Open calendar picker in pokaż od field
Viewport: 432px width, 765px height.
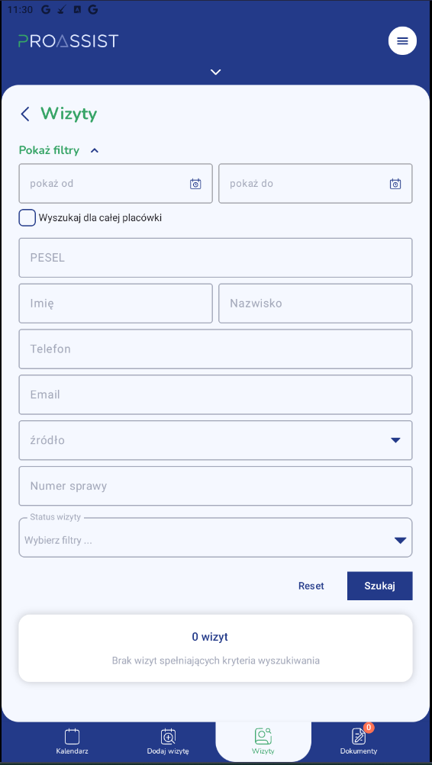pyautogui.click(x=195, y=184)
